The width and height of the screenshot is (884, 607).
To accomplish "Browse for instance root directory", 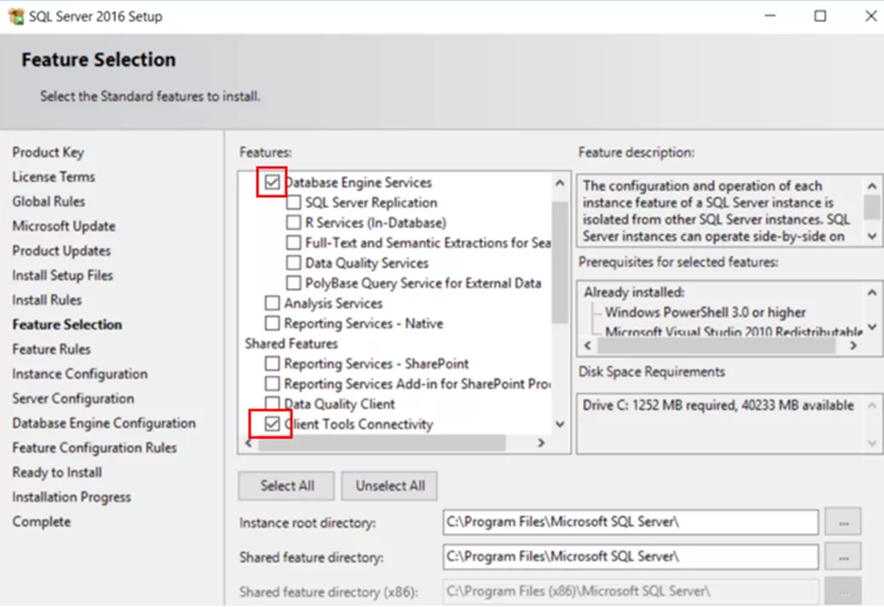I will (843, 522).
